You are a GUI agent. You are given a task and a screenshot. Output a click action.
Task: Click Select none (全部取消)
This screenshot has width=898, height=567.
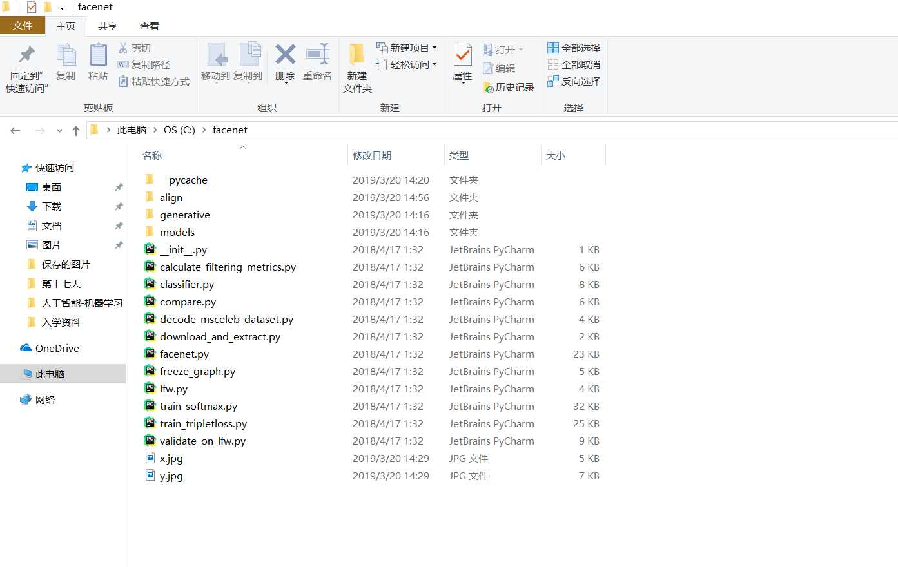(x=574, y=64)
